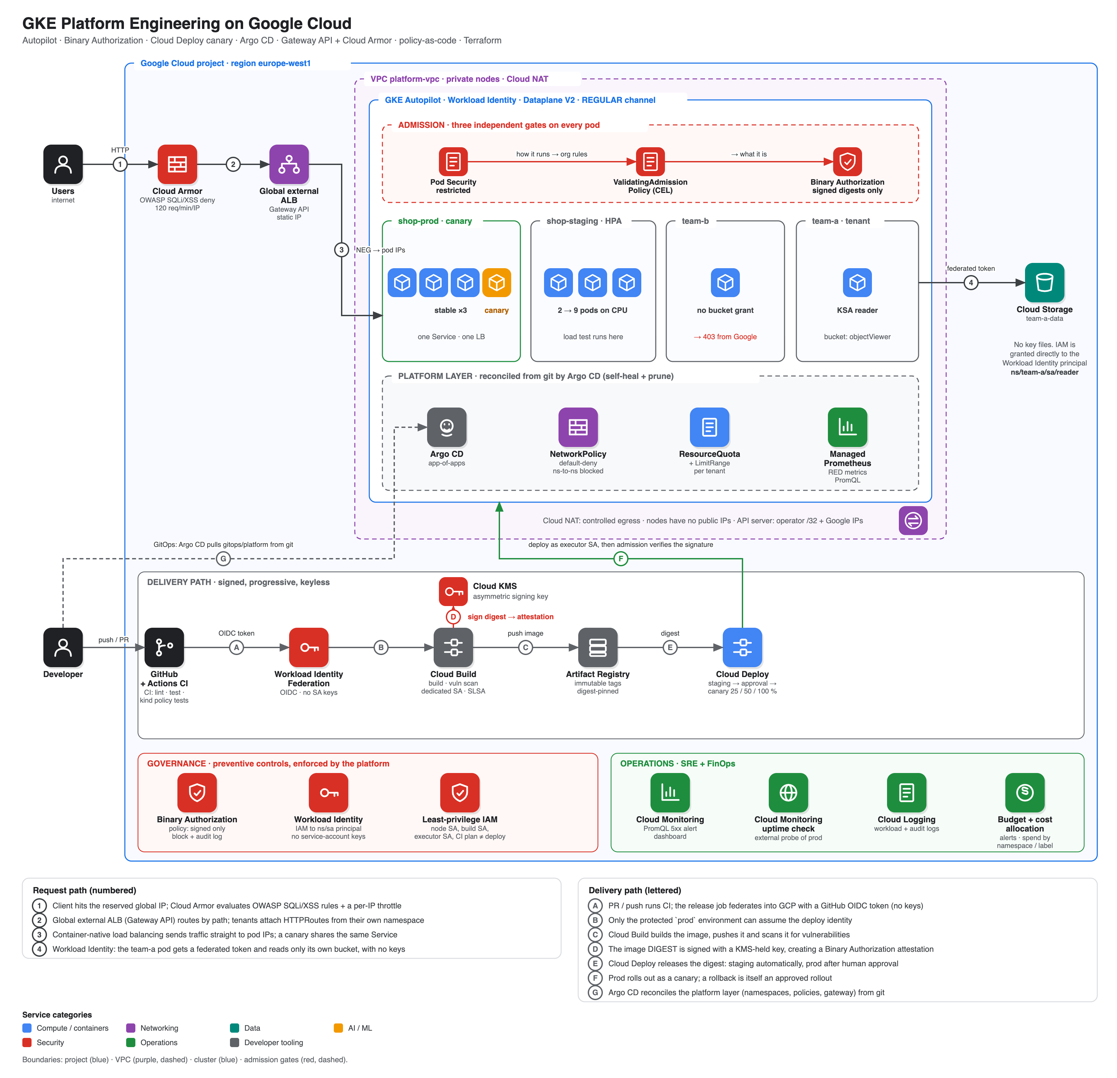This screenshot has height=1078, width=1117.
Task: Click the 'OPERATIONS · SRE + FinOps' heading
Action: tap(678, 763)
